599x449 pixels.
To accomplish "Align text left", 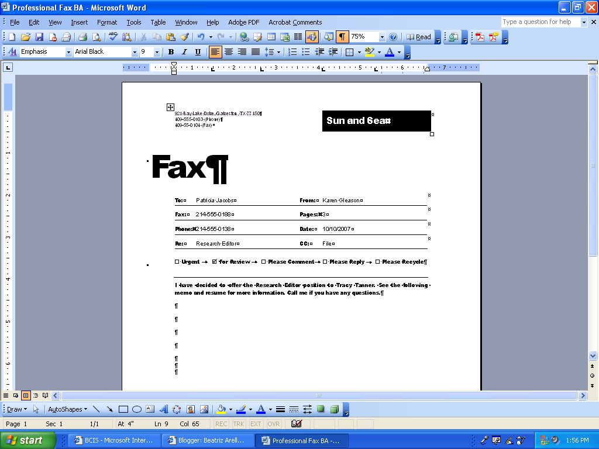I will click(x=215, y=52).
